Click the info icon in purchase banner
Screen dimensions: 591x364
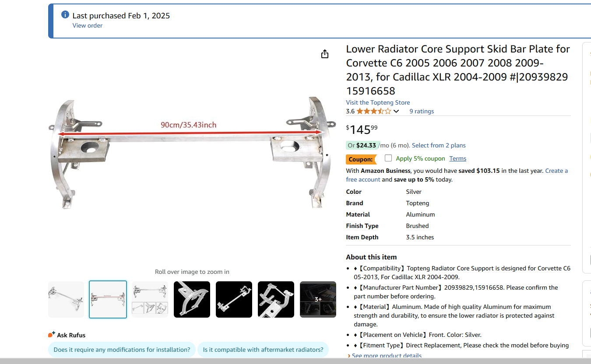coord(65,15)
